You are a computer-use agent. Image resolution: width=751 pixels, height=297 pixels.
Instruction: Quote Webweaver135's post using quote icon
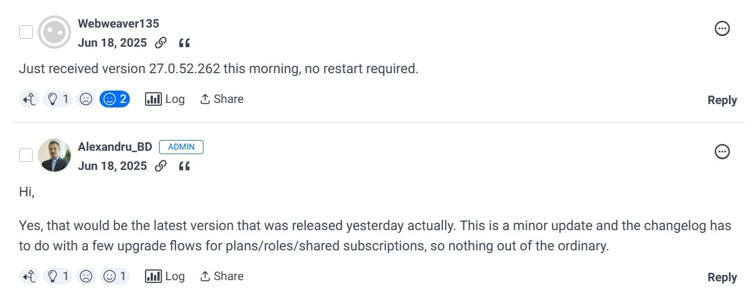coord(184,43)
